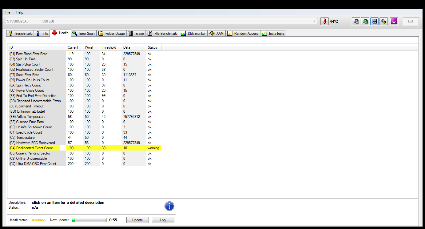
Task: Copy screenshot to clipboard icon
Action: pyautogui.click(x=365, y=21)
